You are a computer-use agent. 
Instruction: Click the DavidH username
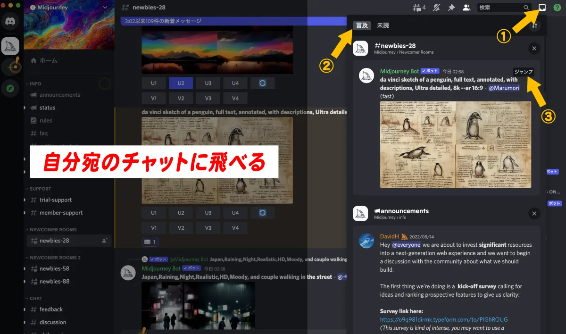[x=390, y=236]
